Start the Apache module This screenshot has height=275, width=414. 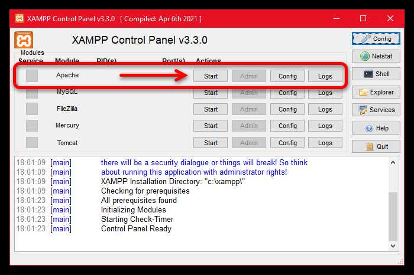[211, 76]
